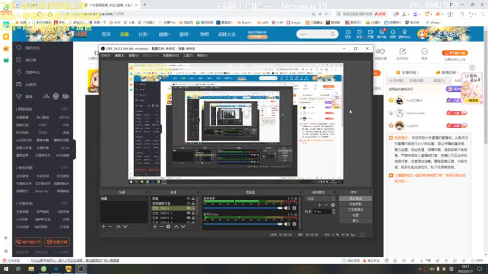Toggle lock on the 图像 source

(193, 198)
